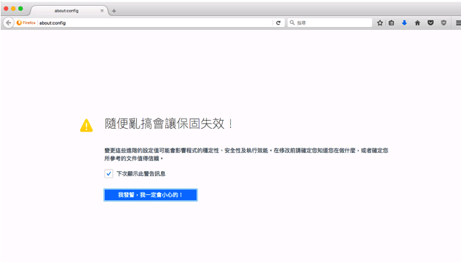This screenshot has height=262, width=461.
Task: Open the bookmarks list icon
Action: click(391, 23)
